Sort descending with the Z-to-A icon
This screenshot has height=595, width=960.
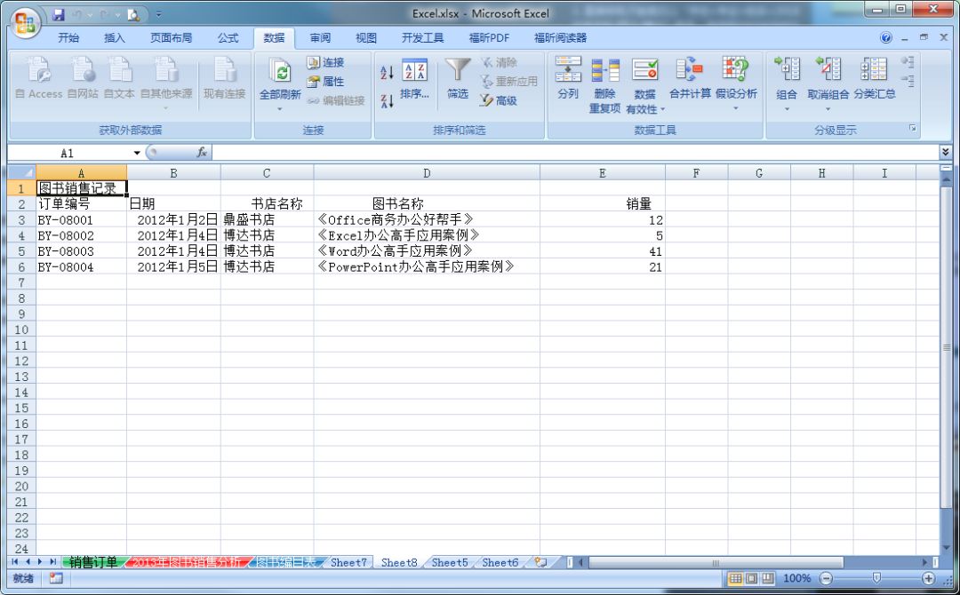click(387, 101)
